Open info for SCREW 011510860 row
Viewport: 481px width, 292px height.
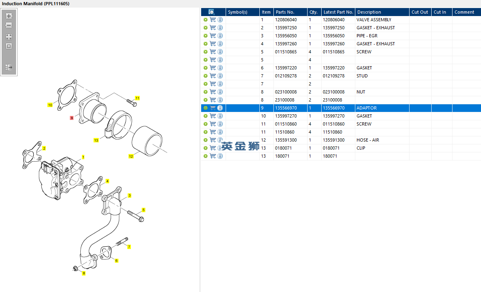(x=220, y=124)
